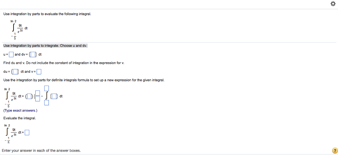The height and width of the screenshot is (155, 338).
Task: Click lower limit box below second integral
Action: (47, 103)
